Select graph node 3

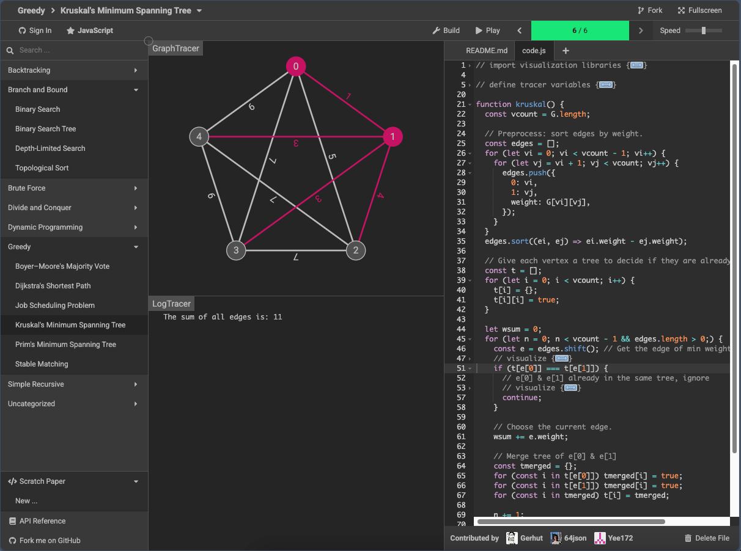pyautogui.click(x=236, y=250)
